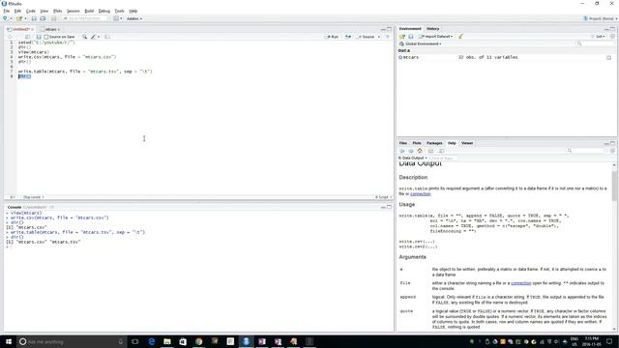Open the Tools menu
The width and height of the screenshot is (619, 348).
coord(119,11)
